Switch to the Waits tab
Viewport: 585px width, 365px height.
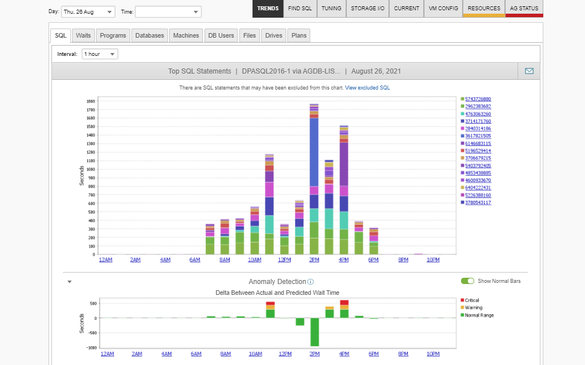83,35
